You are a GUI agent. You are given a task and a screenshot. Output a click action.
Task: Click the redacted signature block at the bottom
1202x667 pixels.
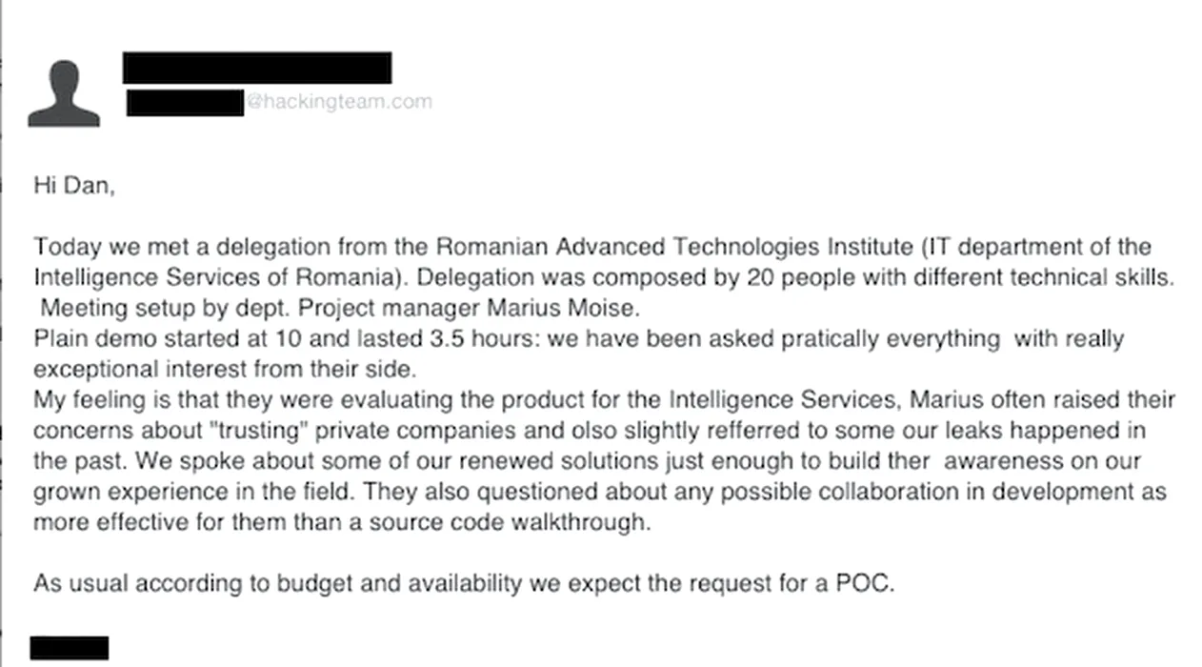(x=70, y=648)
